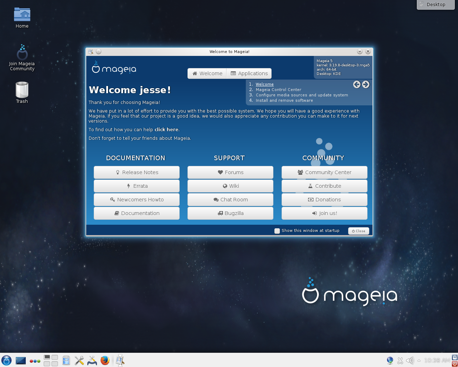Click the 10:38 AM clock
The height and width of the screenshot is (367, 458).
pos(437,361)
